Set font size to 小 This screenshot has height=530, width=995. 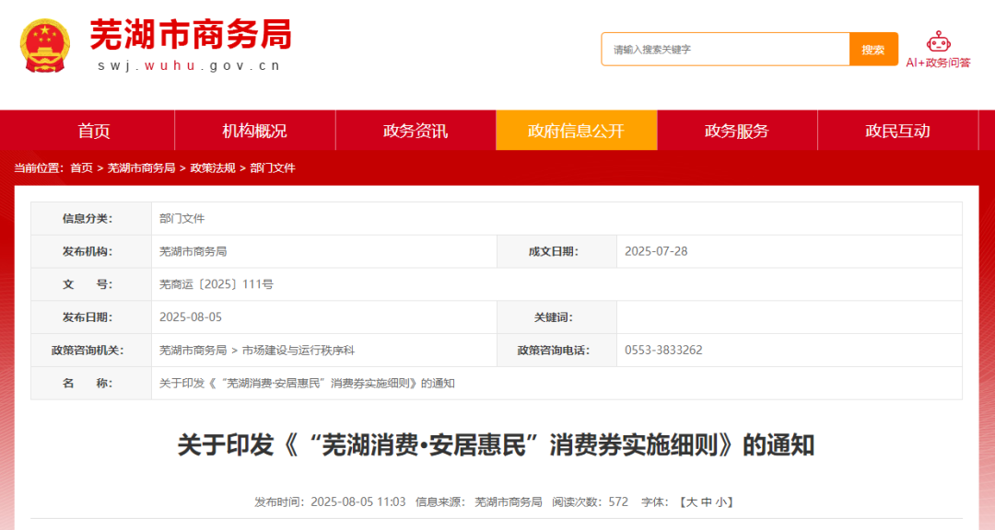coord(720,501)
